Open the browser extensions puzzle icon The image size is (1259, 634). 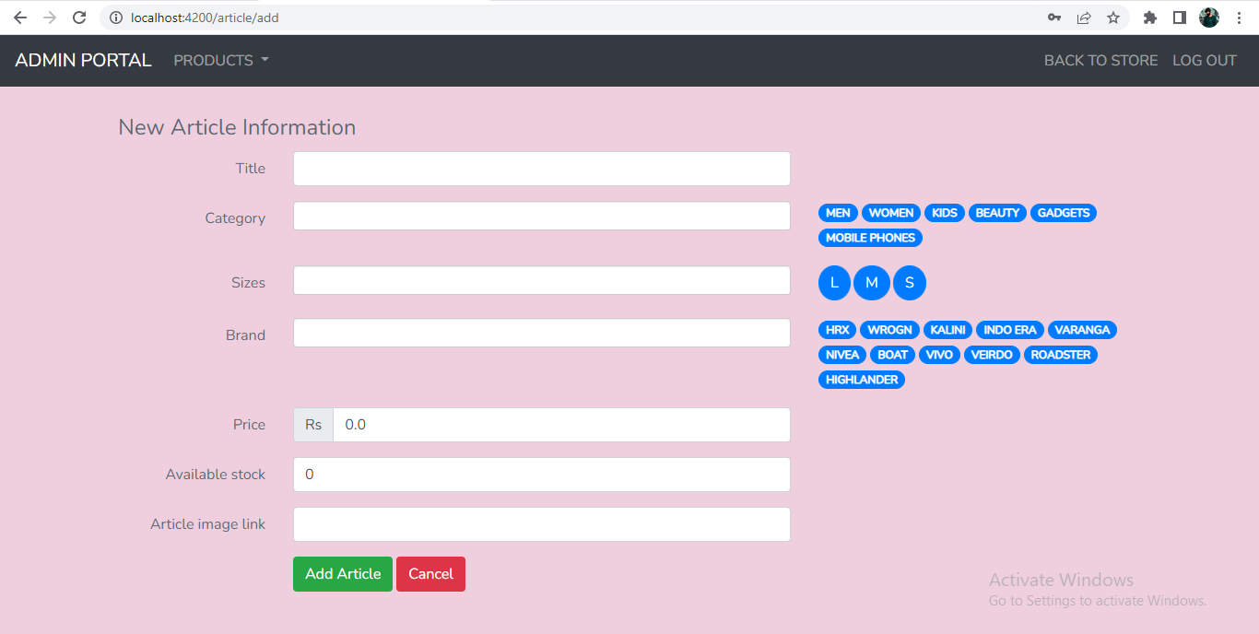tap(1149, 17)
